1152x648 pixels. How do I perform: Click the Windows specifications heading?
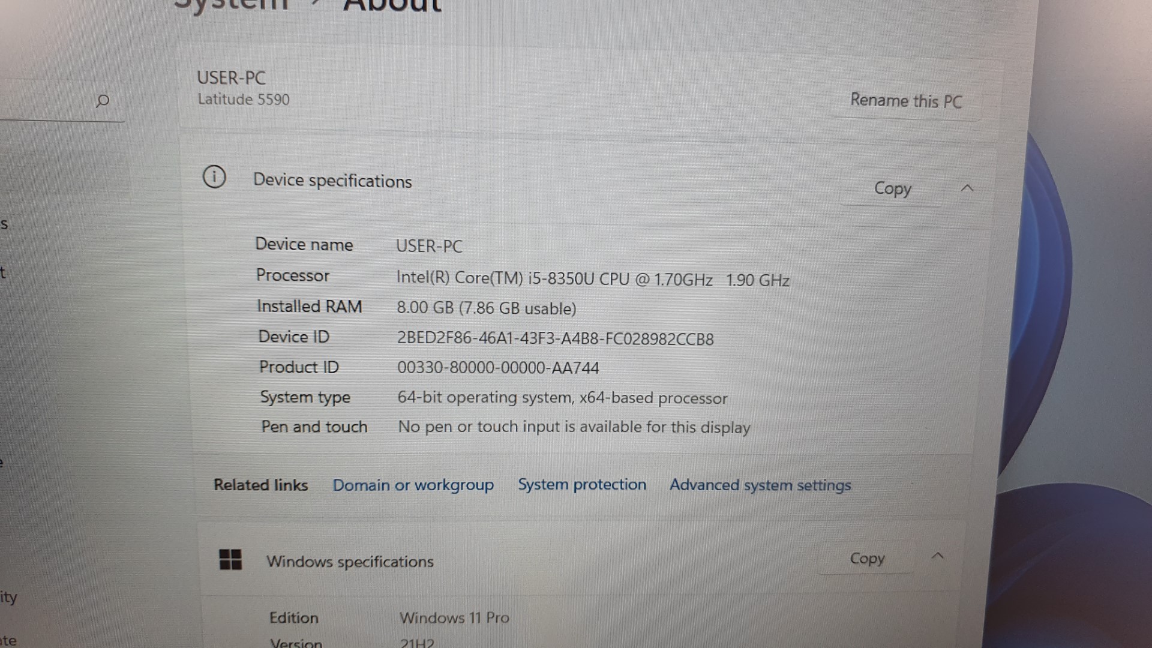350,562
